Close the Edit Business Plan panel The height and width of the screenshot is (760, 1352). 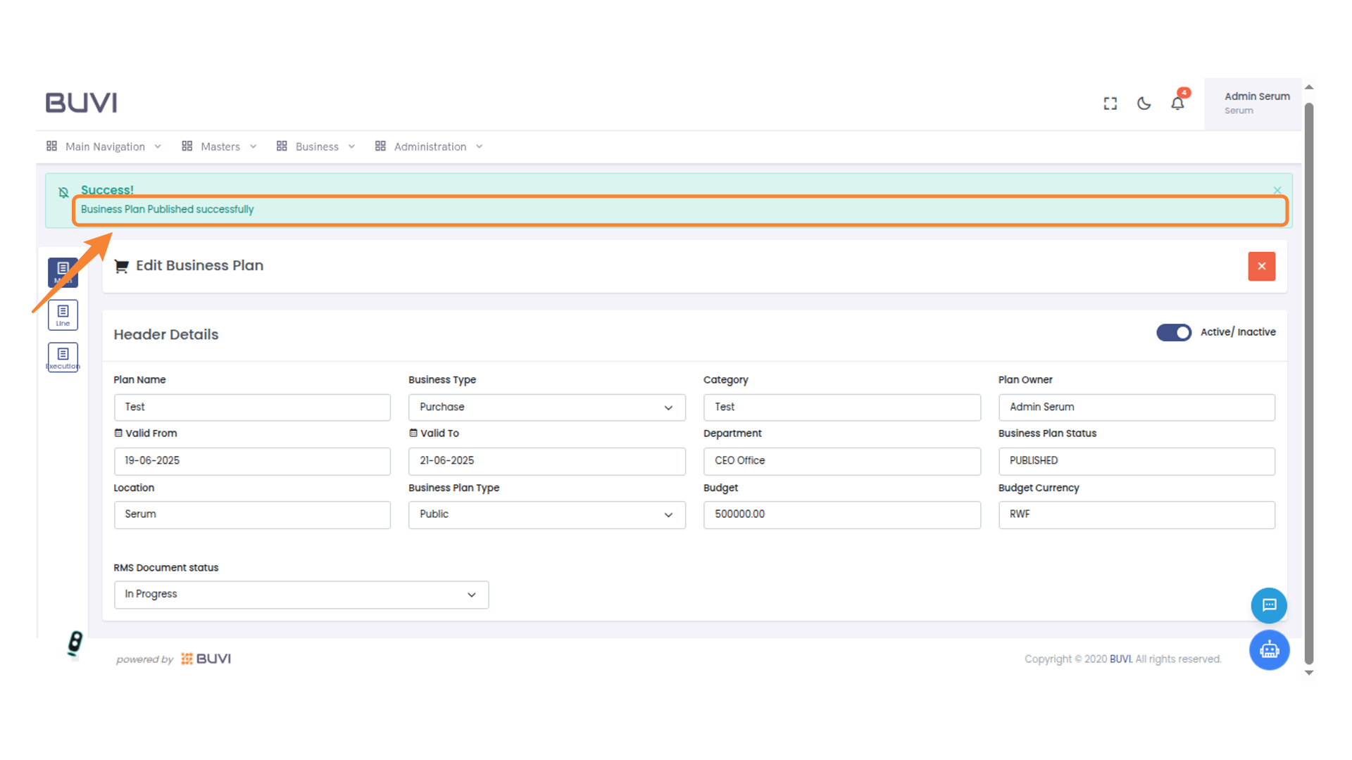(1261, 266)
